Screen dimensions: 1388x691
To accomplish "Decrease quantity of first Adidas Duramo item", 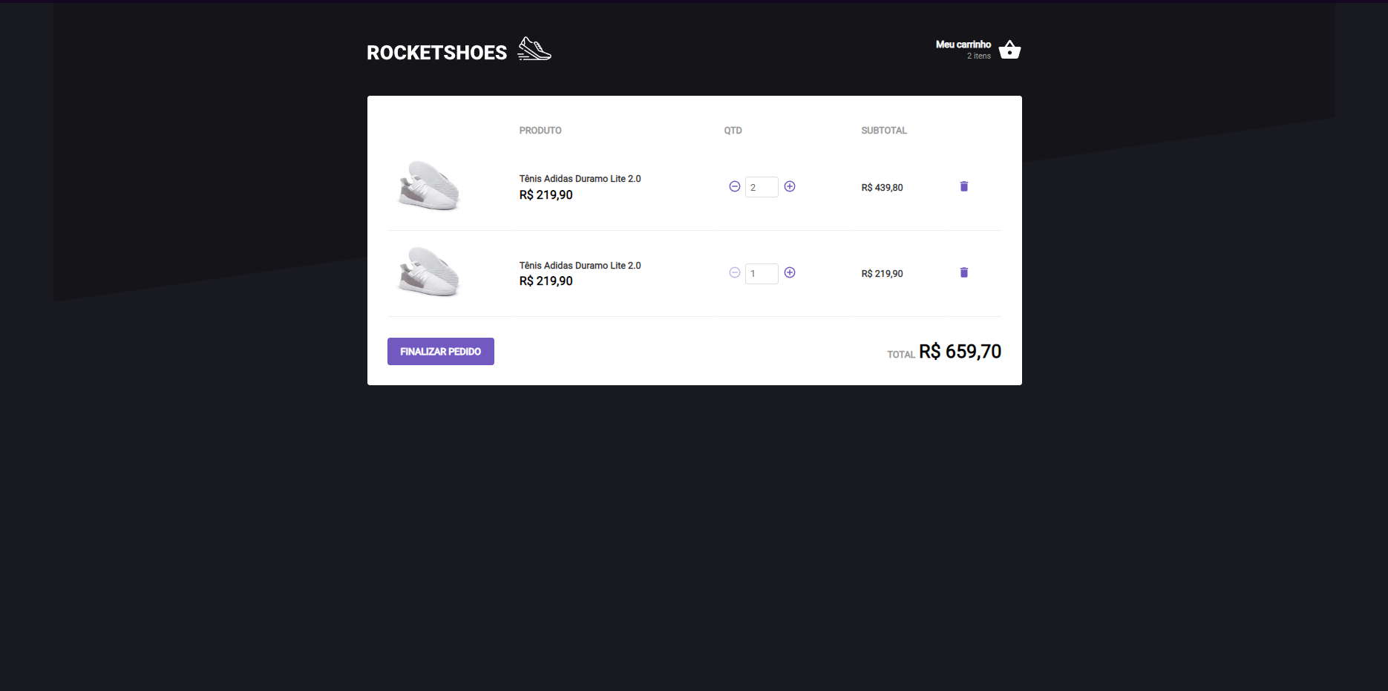I will [735, 186].
